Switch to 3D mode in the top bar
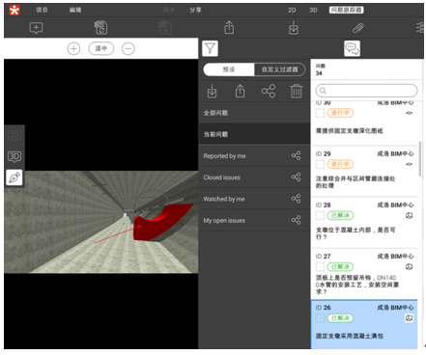The width and height of the screenshot is (426, 355). coord(313,11)
